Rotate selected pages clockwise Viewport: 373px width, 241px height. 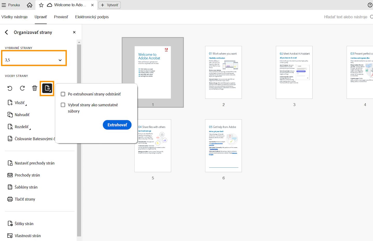point(22,88)
